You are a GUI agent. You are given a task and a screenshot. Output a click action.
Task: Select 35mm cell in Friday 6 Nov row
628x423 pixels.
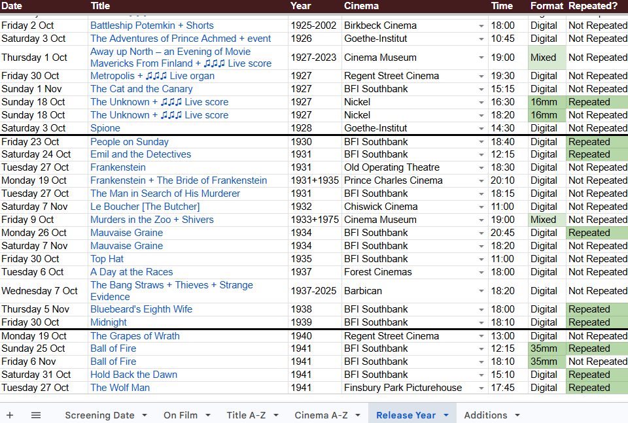coord(547,362)
